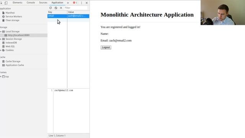Select the top frame entry
This screenshot has height=138, width=245.
[x=7, y=77]
